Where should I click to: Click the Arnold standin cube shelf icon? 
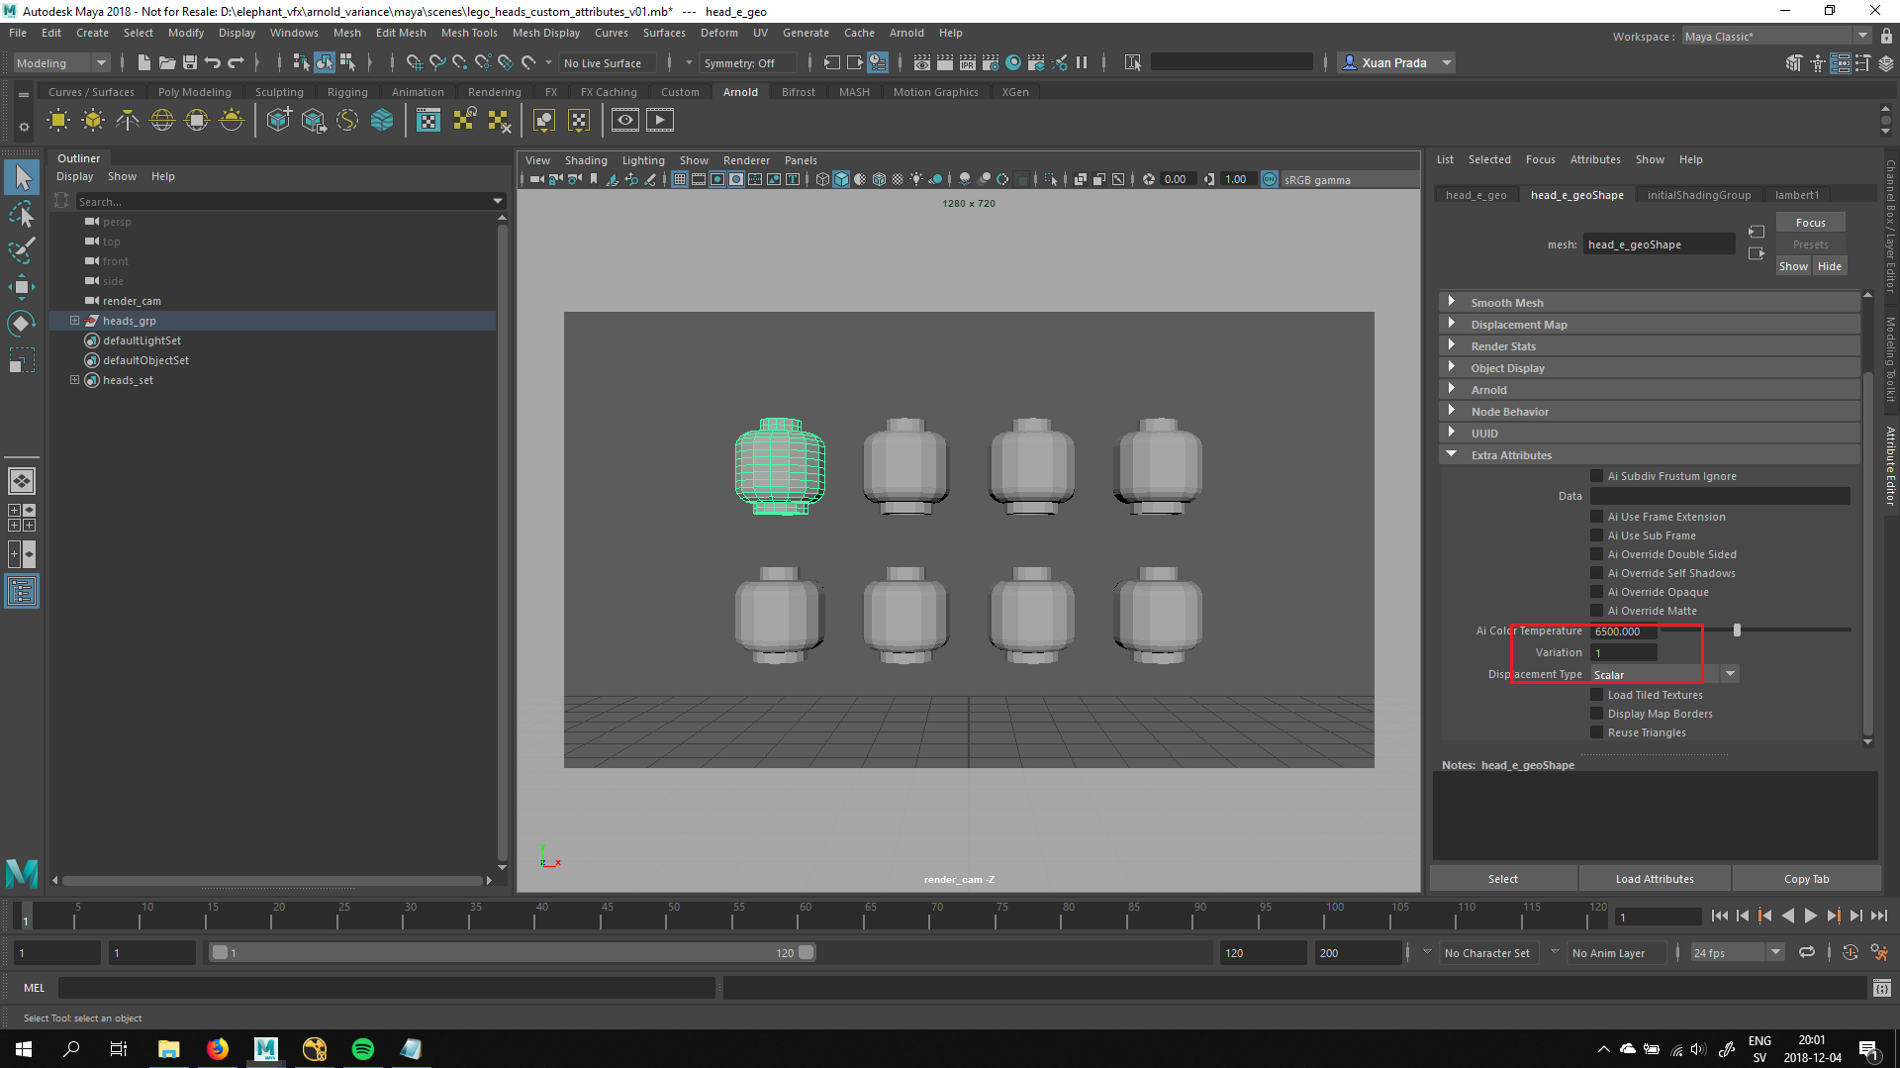pos(279,121)
